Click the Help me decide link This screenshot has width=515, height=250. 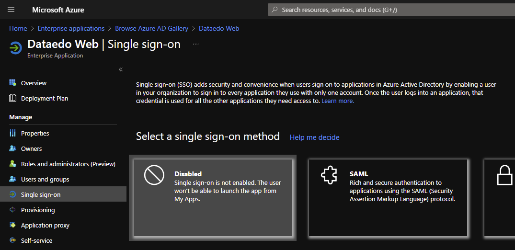click(x=314, y=137)
